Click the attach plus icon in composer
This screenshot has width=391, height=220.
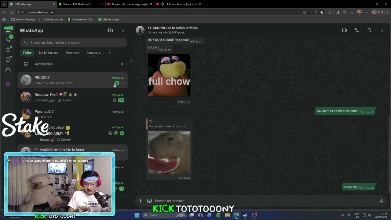(x=141, y=201)
